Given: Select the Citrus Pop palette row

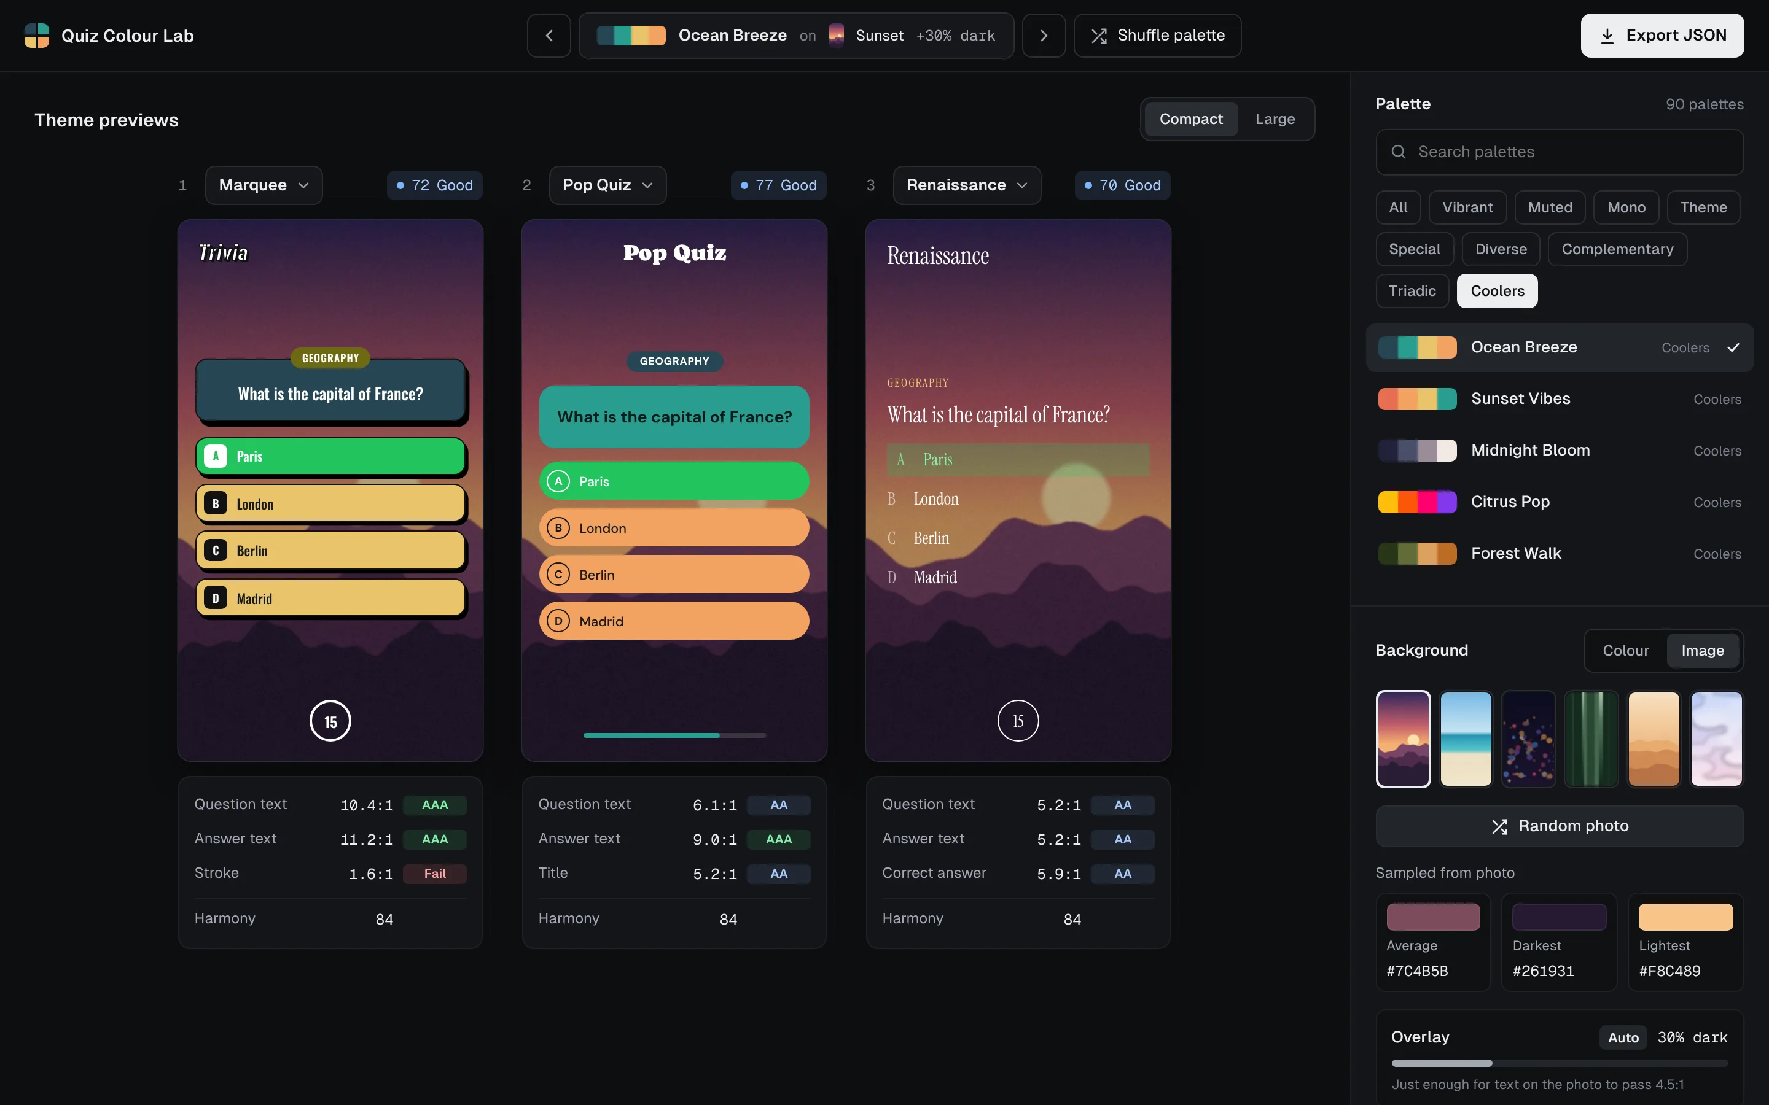Looking at the screenshot, I should pos(1559,502).
